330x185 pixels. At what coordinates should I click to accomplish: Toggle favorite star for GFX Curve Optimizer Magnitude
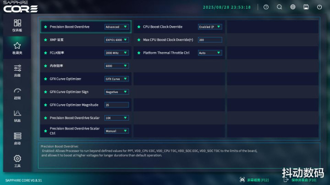(45, 105)
